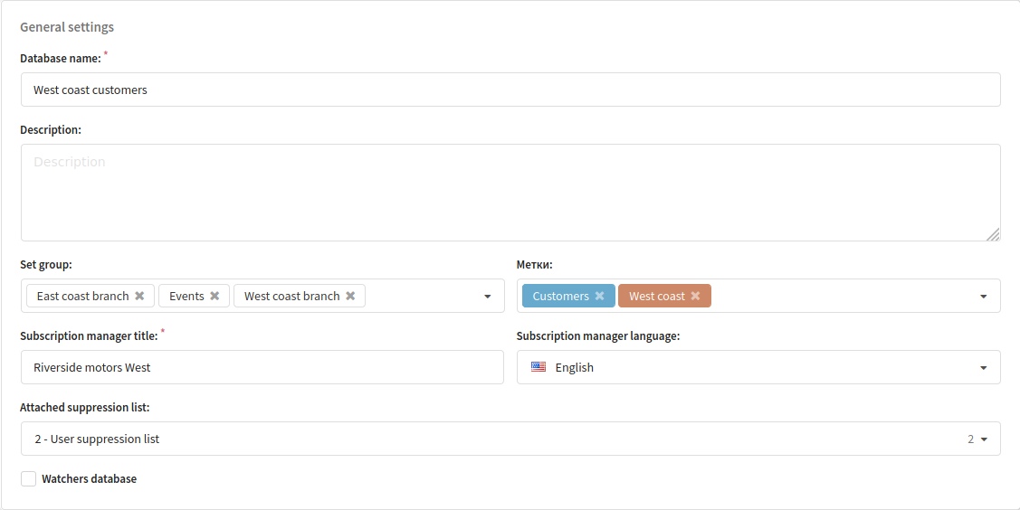The height and width of the screenshot is (510, 1020).
Task: Remove the East coast branch group tag
Action: point(139,297)
